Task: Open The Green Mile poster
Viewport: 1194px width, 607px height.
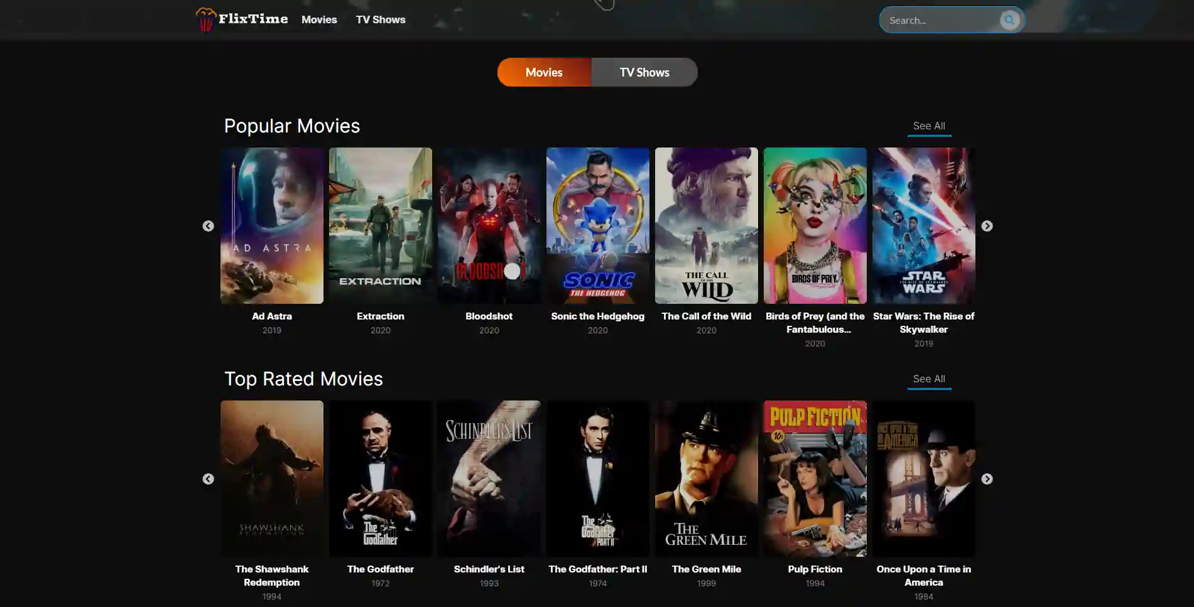Action: click(707, 478)
